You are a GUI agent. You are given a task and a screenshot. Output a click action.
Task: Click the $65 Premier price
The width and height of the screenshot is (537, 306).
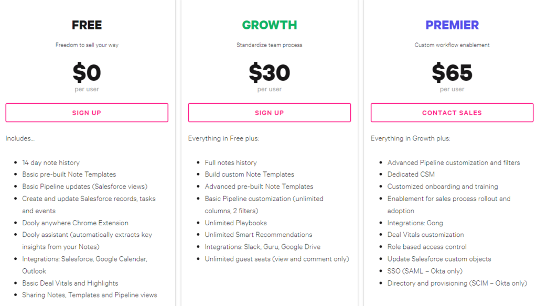click(x=452, y=73)
